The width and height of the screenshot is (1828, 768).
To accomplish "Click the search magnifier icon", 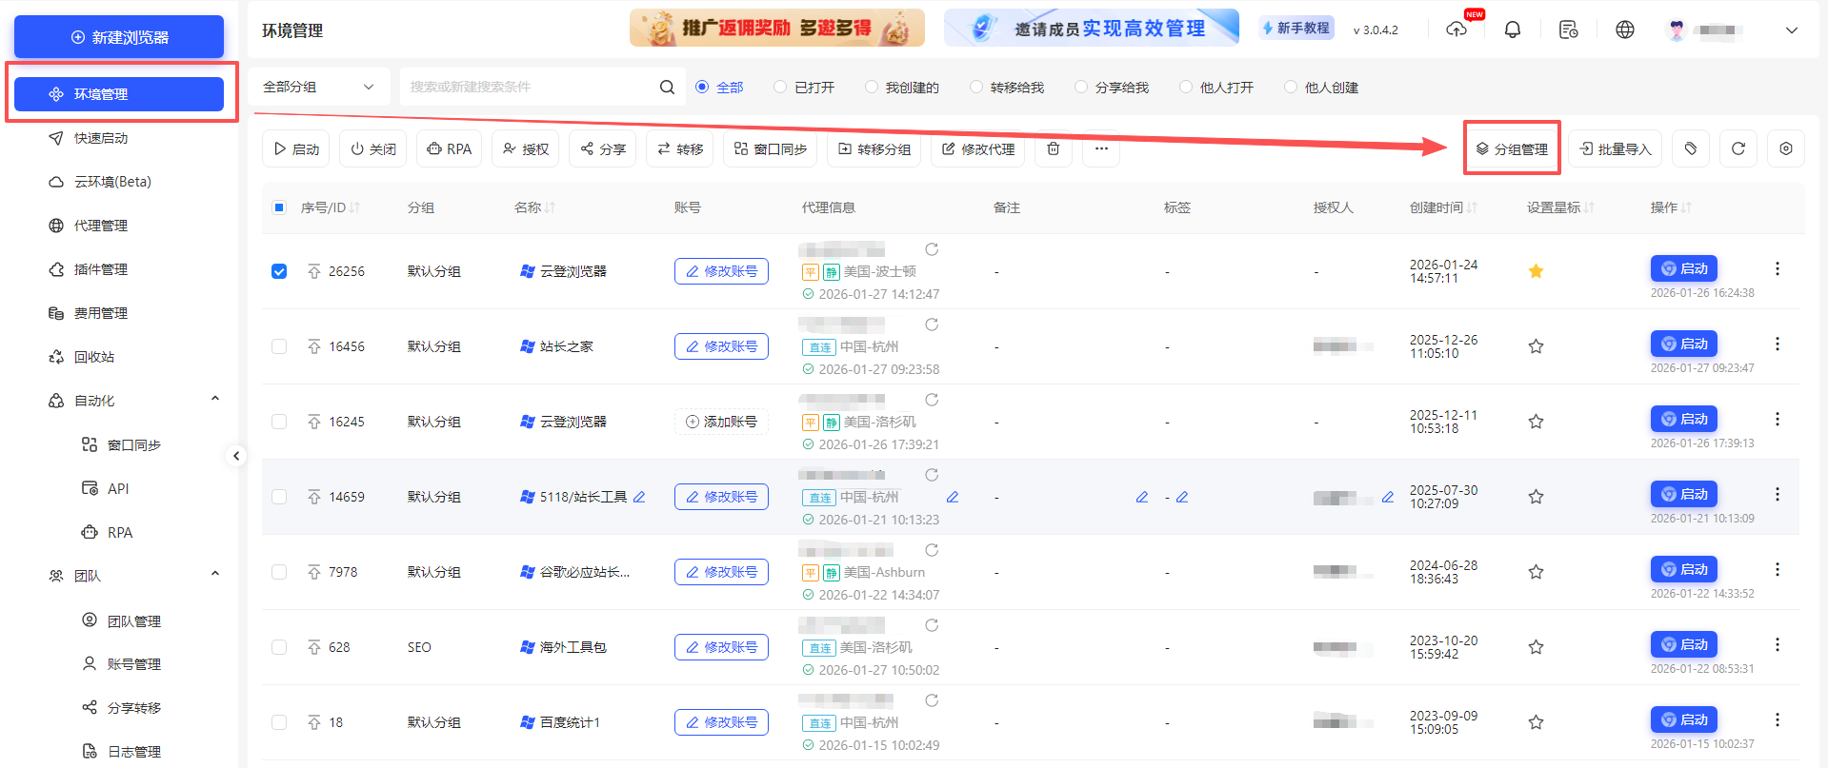I will click(x=667, y=87).
